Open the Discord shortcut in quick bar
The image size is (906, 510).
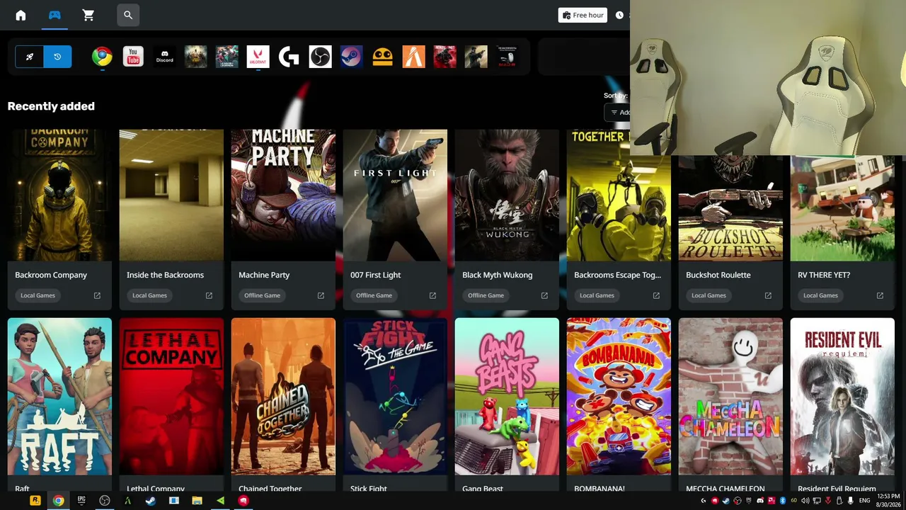point(165,57)
